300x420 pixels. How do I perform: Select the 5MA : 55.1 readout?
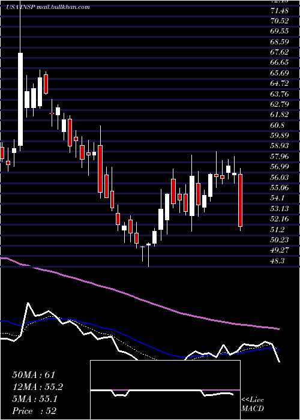35,399
